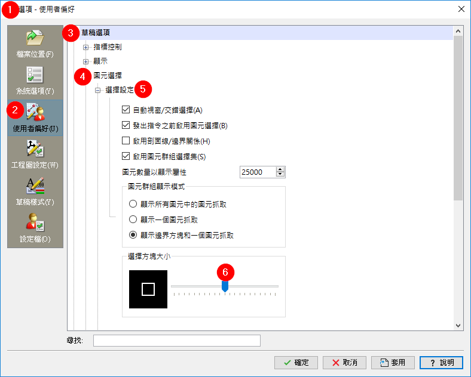The width and height of the screenshot is (471, 377).
Task: Expand the 指標控制 tree node
Action: click(x=86, y=47)
